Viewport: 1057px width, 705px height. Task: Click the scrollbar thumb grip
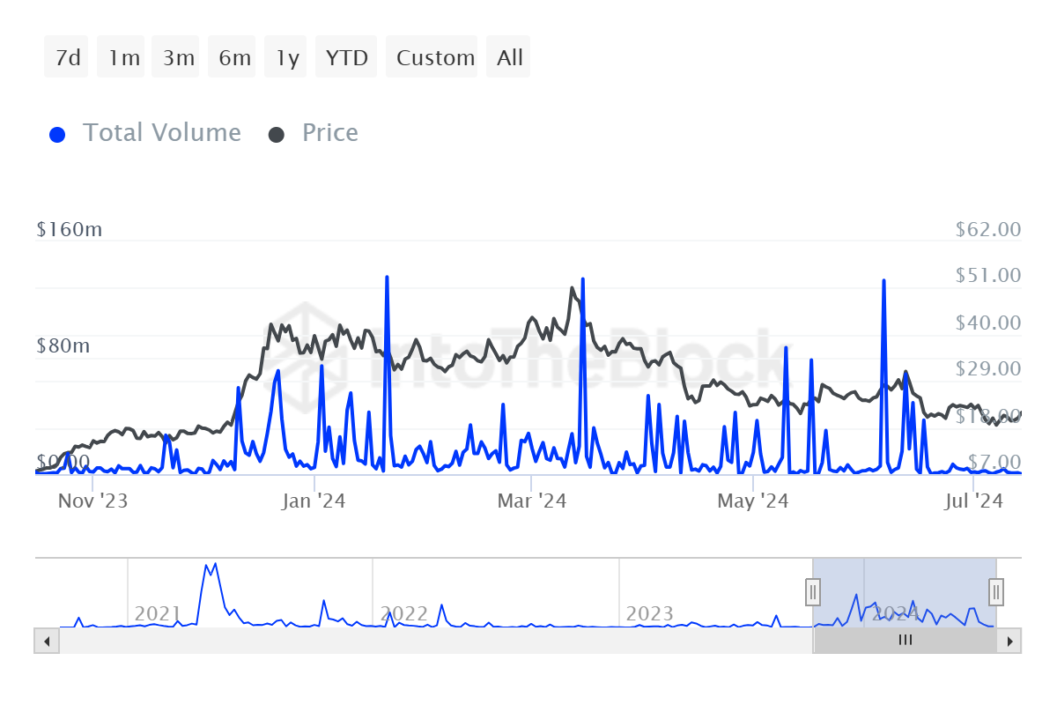click(905, 641)
